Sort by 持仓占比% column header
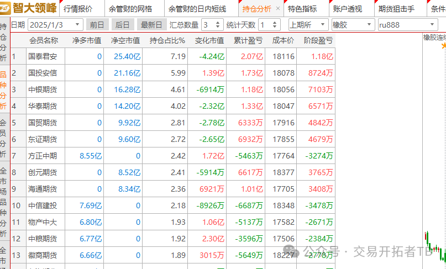Image resolution: width=446 pixels, height=269 pixels. point(167,40)
